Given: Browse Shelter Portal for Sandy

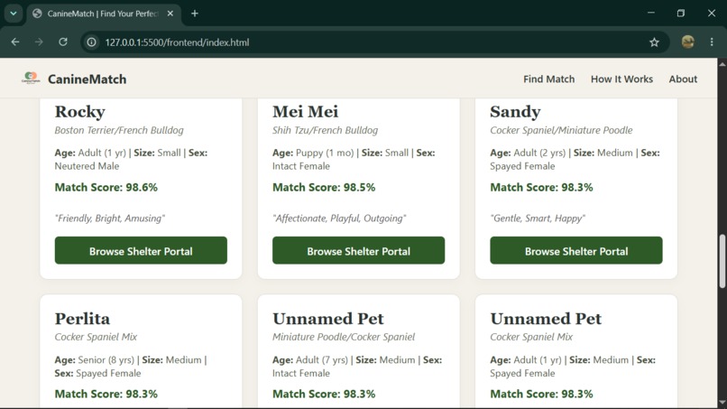Looking at the screenshot, I should click(576, 251).
